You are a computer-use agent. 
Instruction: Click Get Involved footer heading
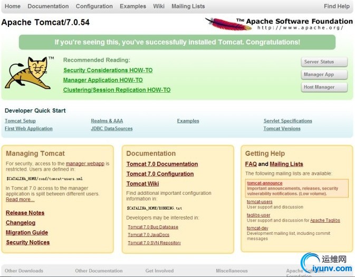(x=160, y=271)
